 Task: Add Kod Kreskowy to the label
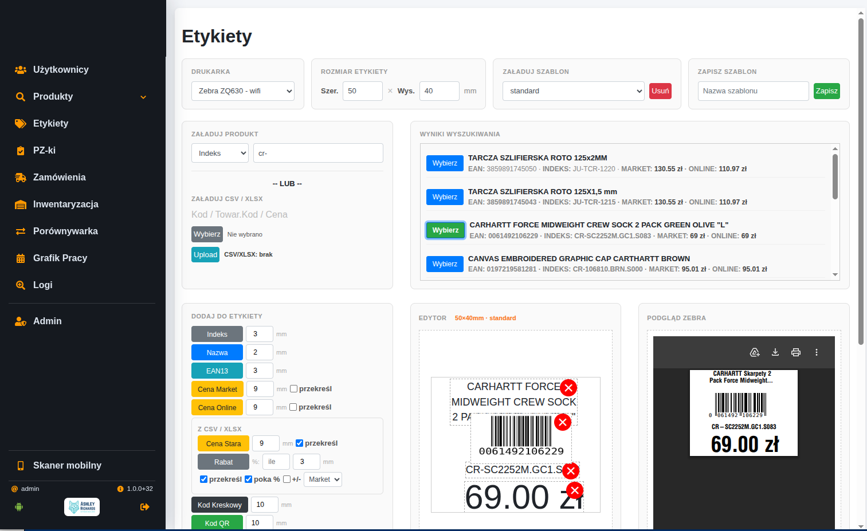tap(219, 505)
